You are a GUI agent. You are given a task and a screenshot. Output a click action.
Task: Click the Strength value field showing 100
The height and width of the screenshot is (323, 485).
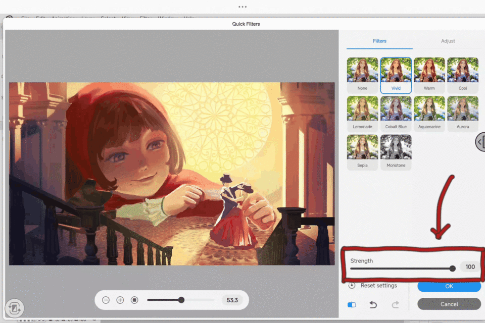coord(469,267)
